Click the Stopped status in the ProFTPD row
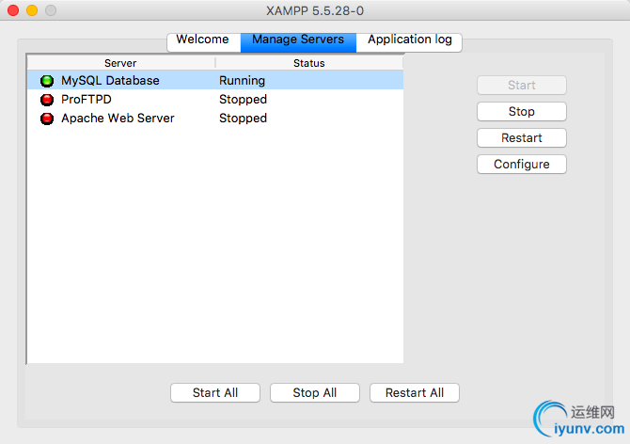The image size is (630, 444). pos(244,100)
